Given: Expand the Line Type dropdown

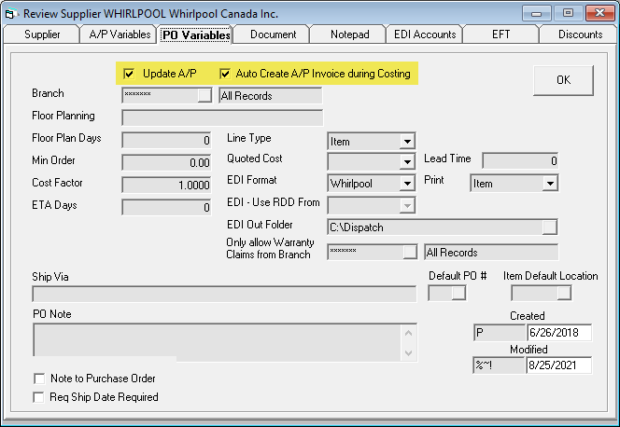Looking at the screenshot, I should tap(407, 142).
